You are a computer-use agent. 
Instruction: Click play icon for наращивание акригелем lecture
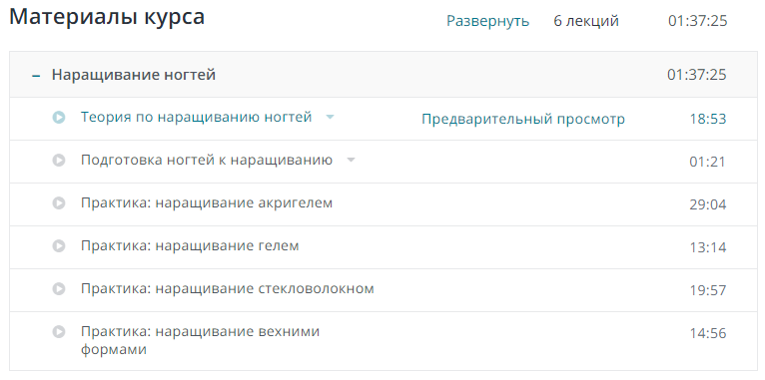coord(59,202)
